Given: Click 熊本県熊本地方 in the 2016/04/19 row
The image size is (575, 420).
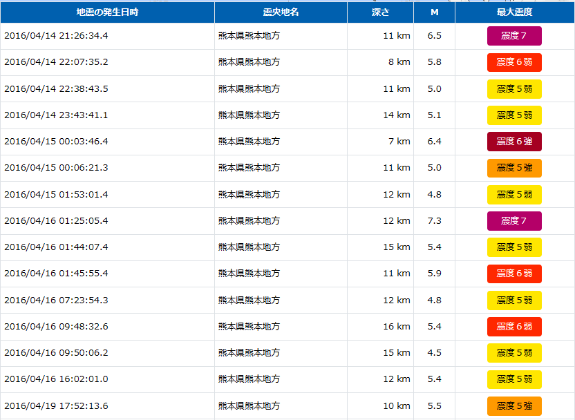Looking at the screenshot, I should click(249, 405).
